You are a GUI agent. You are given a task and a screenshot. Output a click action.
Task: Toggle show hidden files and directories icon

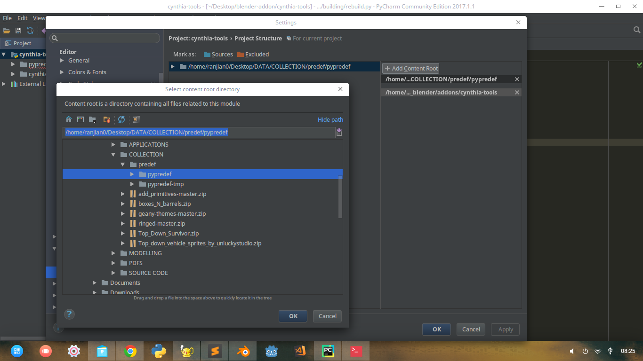pos(136,119)
